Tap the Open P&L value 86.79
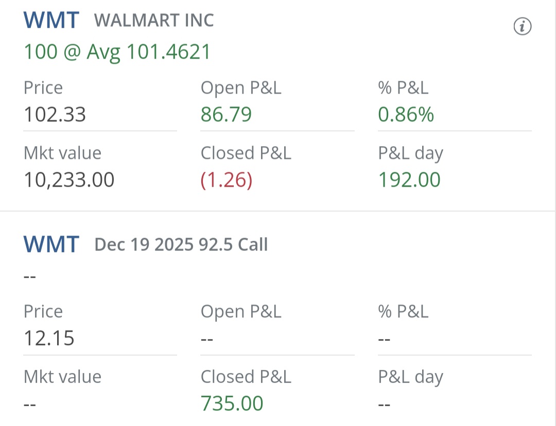This screenshot has width=556, height=426. pos(226,114)
